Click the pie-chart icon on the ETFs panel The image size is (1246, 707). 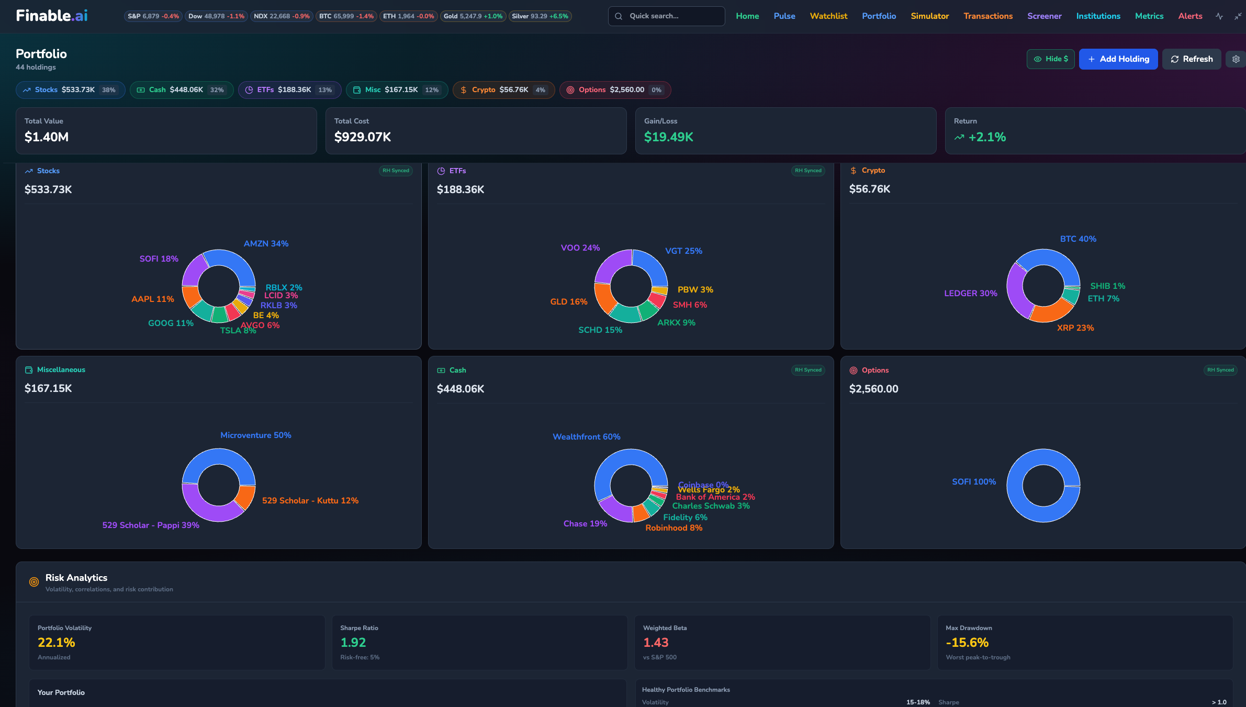pyautogui.click(x=441, y=171)
